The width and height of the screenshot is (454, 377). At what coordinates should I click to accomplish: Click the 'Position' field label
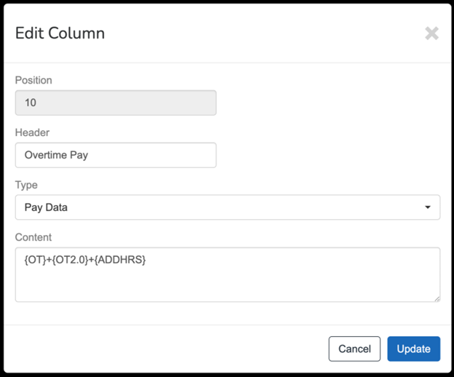coord(33,80)
